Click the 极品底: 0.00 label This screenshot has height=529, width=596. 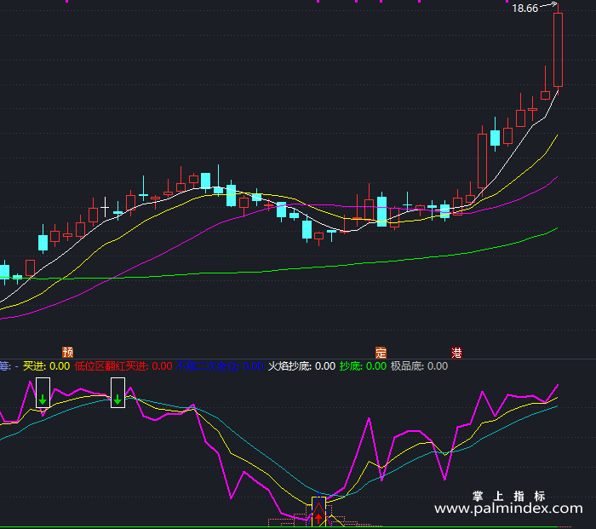point(419,366)
